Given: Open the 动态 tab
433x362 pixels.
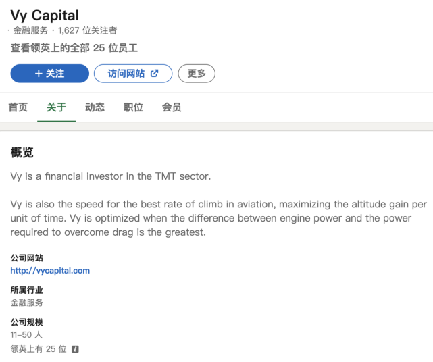Looking at the screenshot, I should [95, 107].
